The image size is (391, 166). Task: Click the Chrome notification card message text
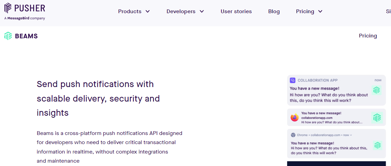(329, 148)
